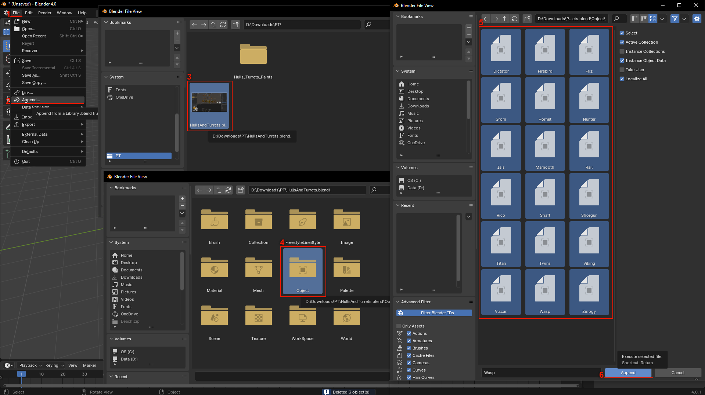
Task: Create new folder in D:\Downloads\PT\ window
Action: [x=235, y=25]
